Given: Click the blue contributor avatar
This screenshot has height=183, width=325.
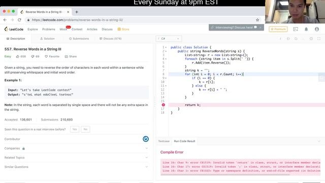Looking at the screenshot, I should pos(146,139).
